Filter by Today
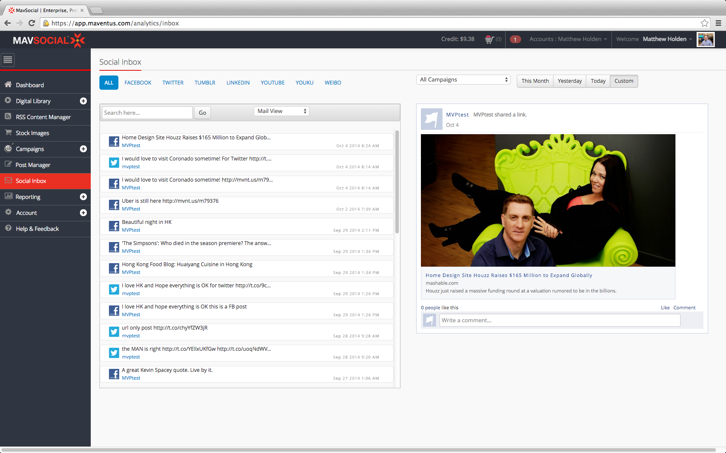 pos(598,81)
